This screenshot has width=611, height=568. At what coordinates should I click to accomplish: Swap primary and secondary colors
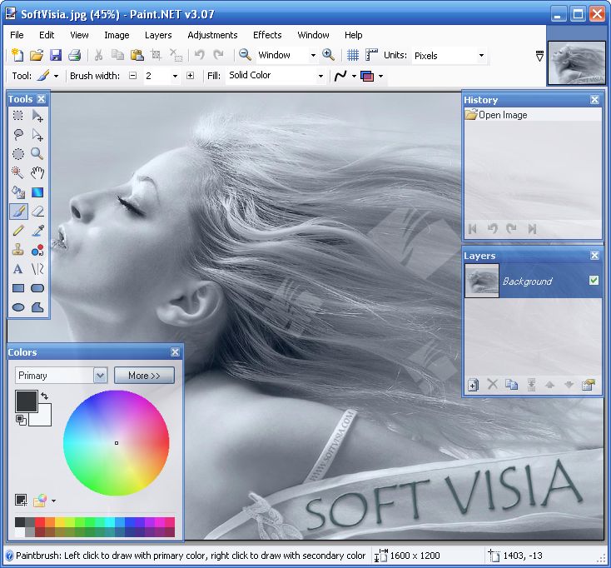pyautogui.click(x=45, y=396)
